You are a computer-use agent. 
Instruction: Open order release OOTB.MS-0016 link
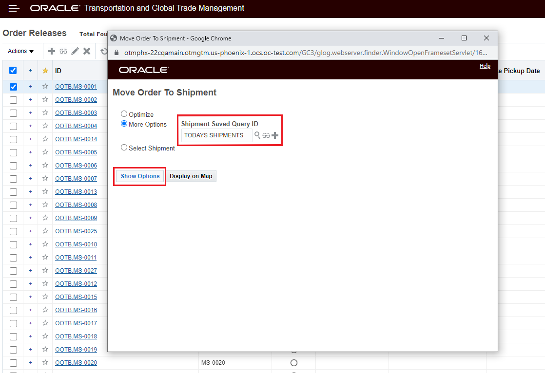click(76, 310)
